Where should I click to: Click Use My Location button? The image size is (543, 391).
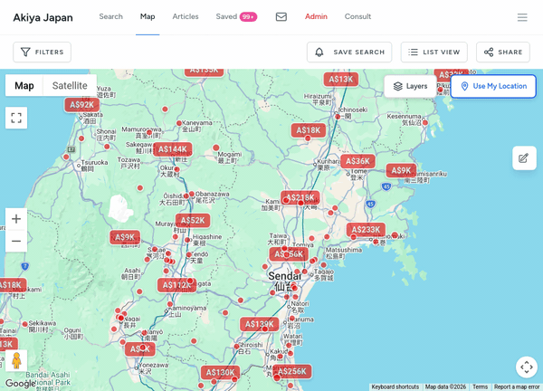pos(493,86)
